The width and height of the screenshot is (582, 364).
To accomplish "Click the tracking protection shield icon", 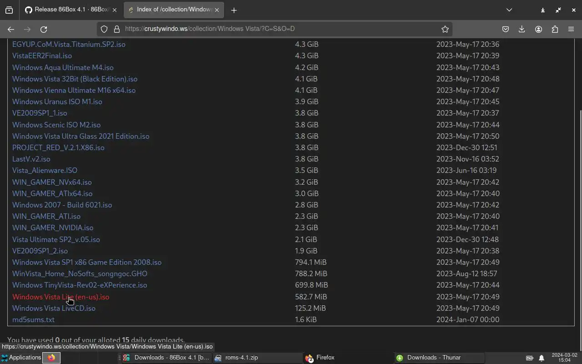I will coord(104,29).
